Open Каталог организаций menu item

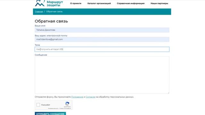99,4
